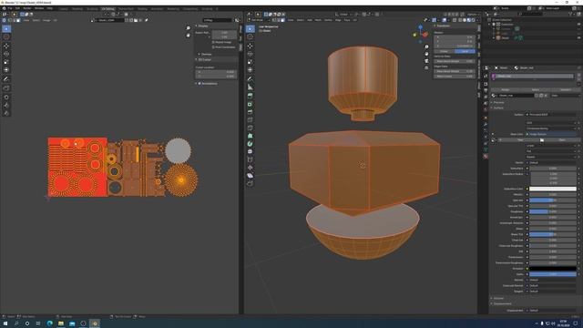
Task: Open the Mesh menu in 3D viewport header
Action: coord(318,20)
